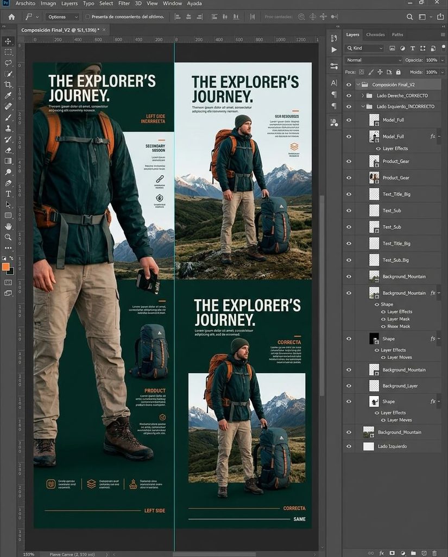Select the Eyedropper tool
This screenshot has width=448, height=557.
coord(8,95)
